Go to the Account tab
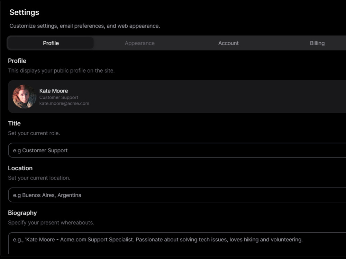Screen dimensions: 346x259 click(228, 43)
